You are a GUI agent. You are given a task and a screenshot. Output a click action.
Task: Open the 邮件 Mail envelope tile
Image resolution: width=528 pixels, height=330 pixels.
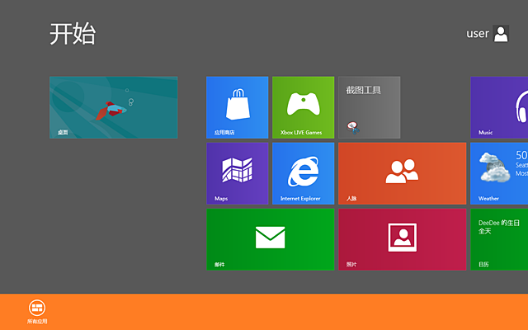[x=271, y=239]
